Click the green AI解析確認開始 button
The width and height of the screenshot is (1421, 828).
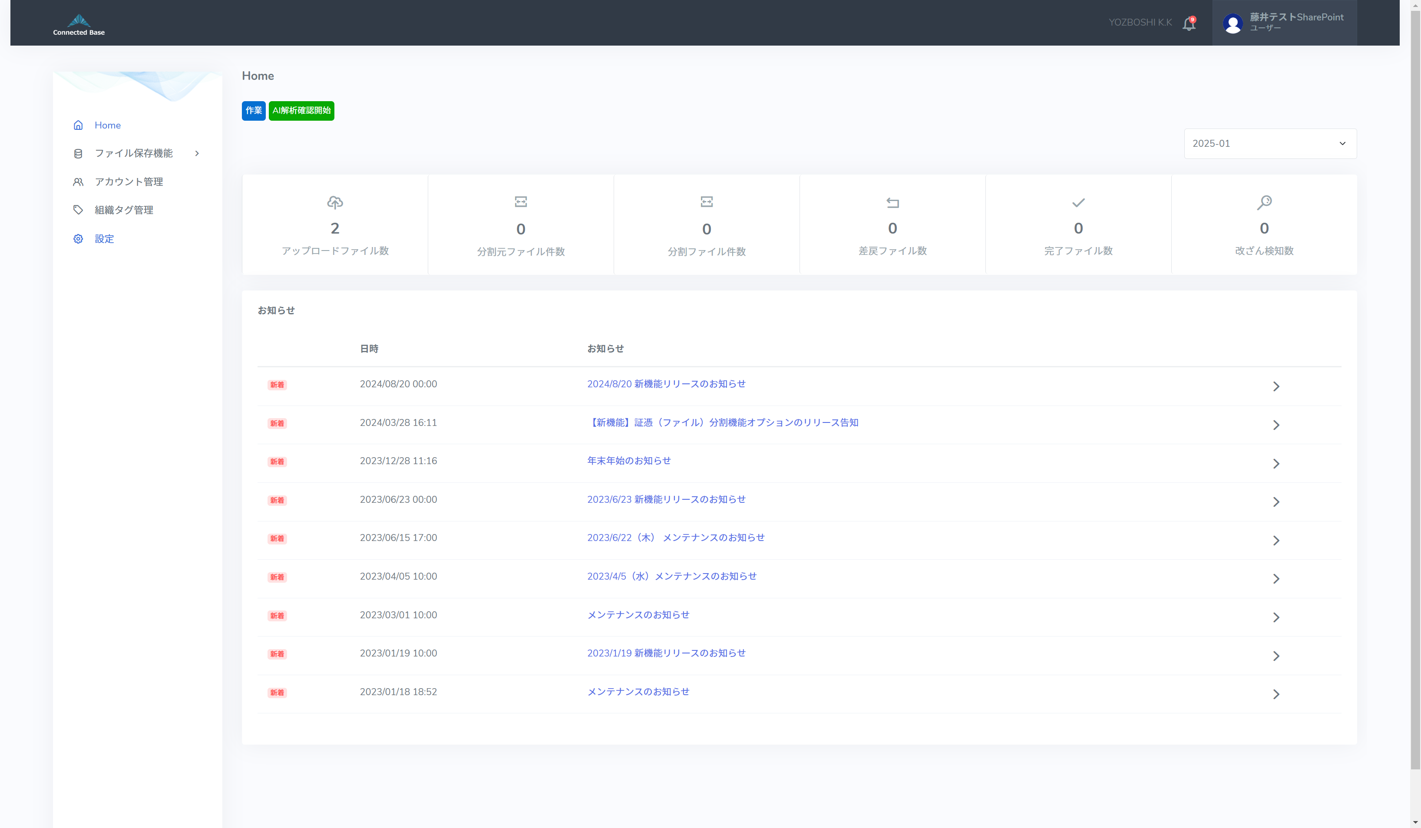pos(301,110)
